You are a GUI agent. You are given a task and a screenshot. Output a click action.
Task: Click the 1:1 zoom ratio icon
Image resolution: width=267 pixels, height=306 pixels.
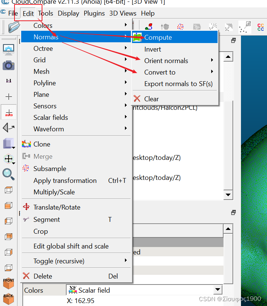point(9,81)
